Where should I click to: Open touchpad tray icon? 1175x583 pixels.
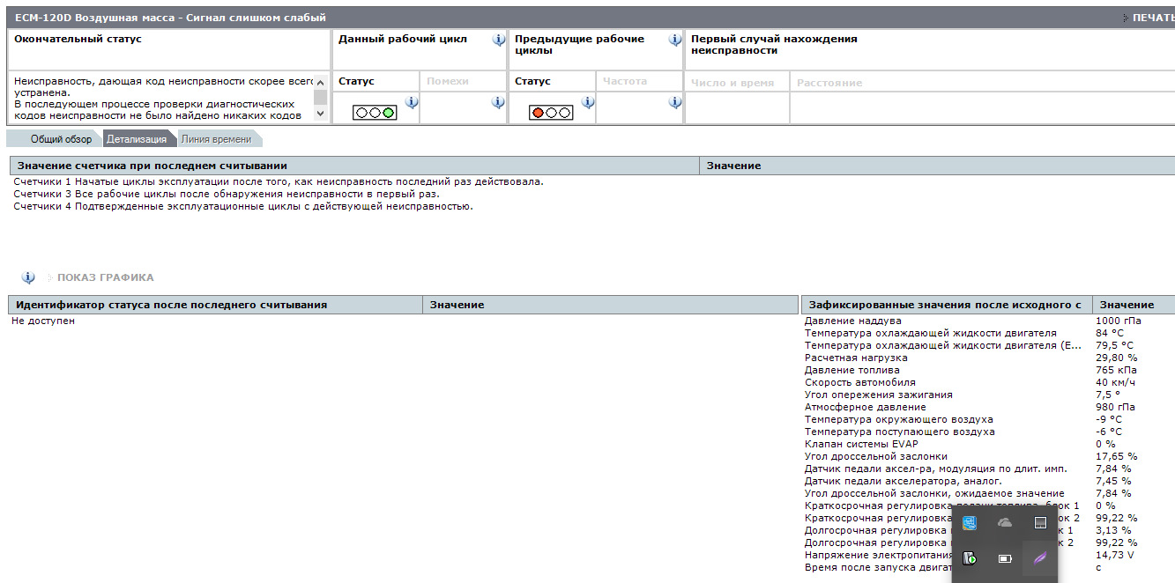pyautogui.click(x=1040, y=523)
